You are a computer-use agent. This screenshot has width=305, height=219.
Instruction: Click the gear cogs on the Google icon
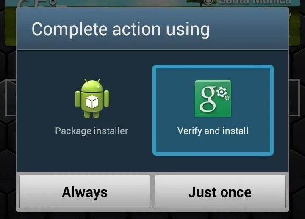[223, 93]
